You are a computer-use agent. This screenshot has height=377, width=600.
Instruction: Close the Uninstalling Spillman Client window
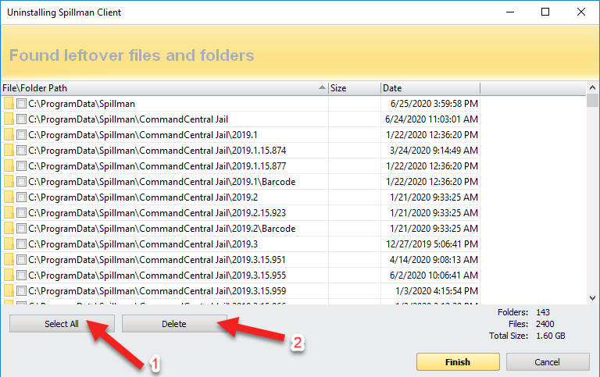[x=581, y=12]
